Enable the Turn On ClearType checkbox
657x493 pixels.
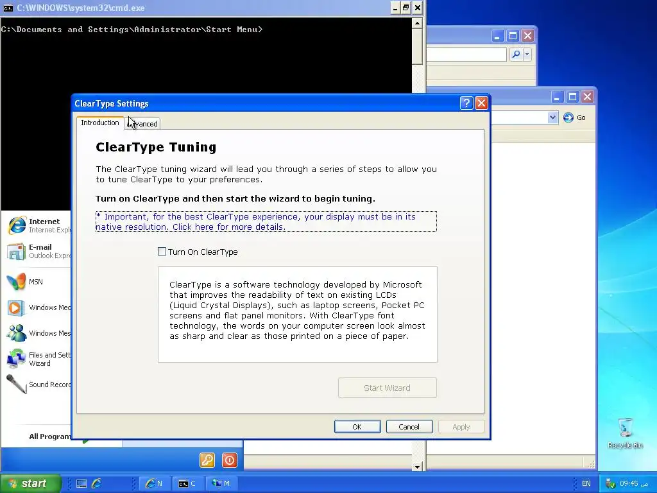[x=162, y=252]
